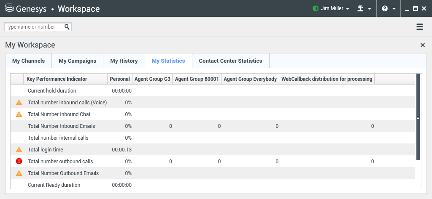
Task: Sort by Key Performance Indicator column header
Action: click(x=57, y=79)
